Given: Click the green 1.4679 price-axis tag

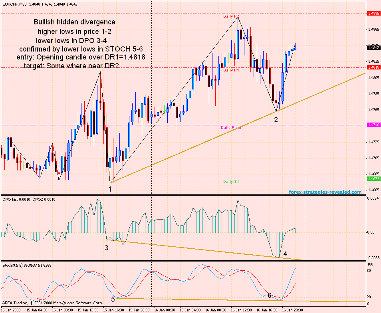Looking at the screenshot, I should point(373,179).
